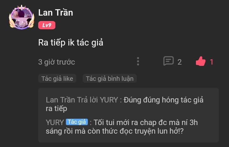The height and width of the screenshot is (147, 229).
Task: Open Lan Trần's profile avatar
Action: click(x=22, y=17)
